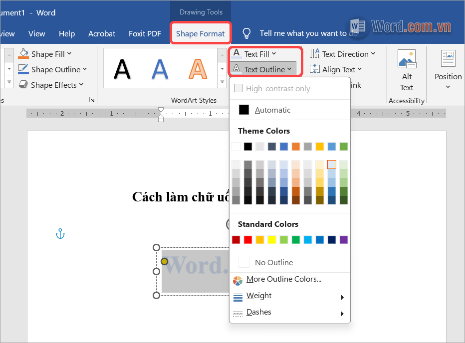Screen dimensions: 465x343
Task: Expand the Weight submenu
Action: coord(259,296)
